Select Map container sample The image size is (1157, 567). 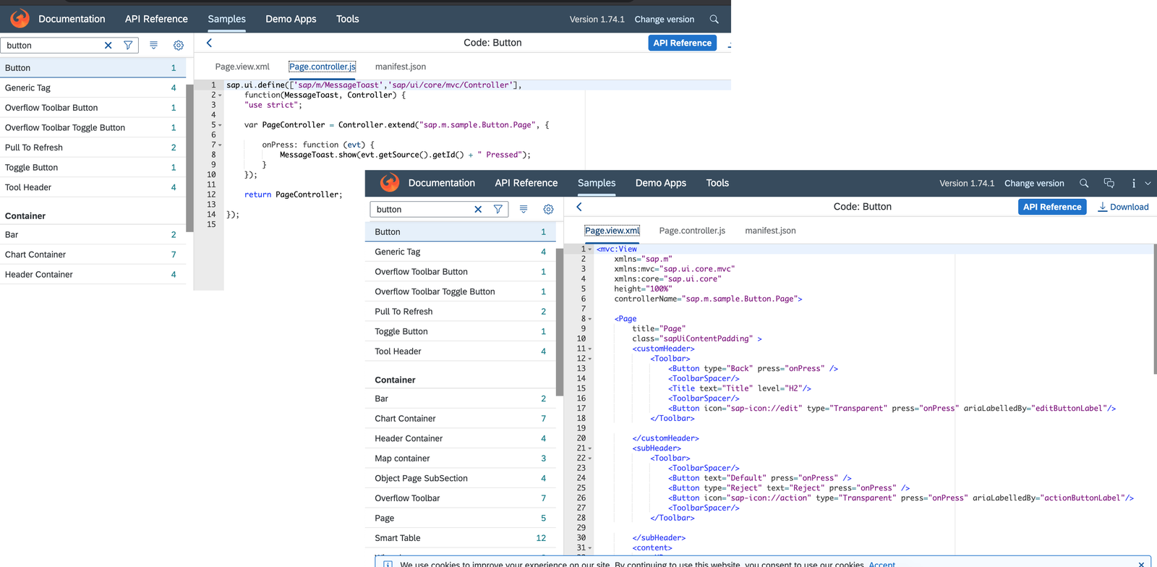coord(460,459)
